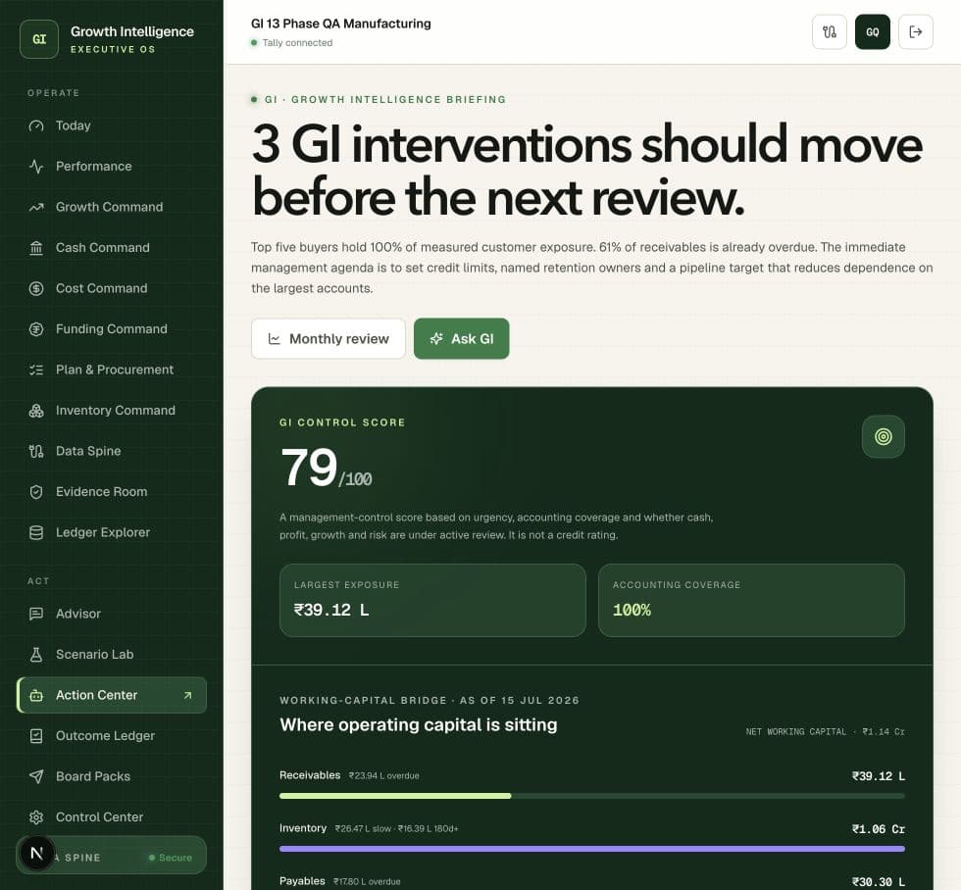Click the GQ user avatar button

pos(873,31)
